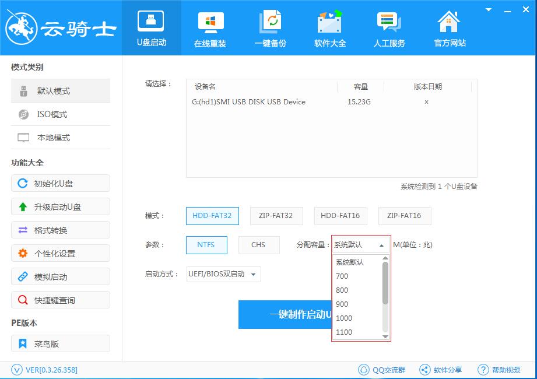
Task: Select 菜鸟版 PE version
Action: (x=61, y=343)
